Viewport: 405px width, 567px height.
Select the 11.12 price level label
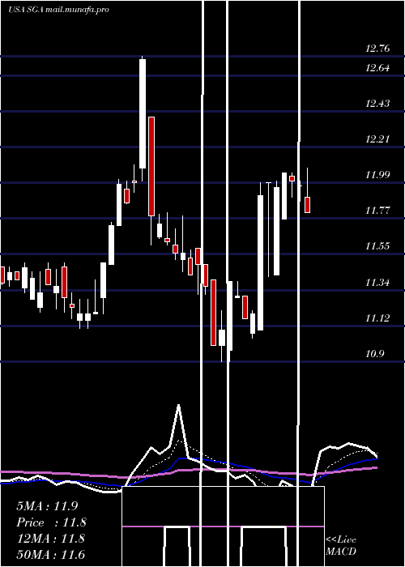[377, 318]
